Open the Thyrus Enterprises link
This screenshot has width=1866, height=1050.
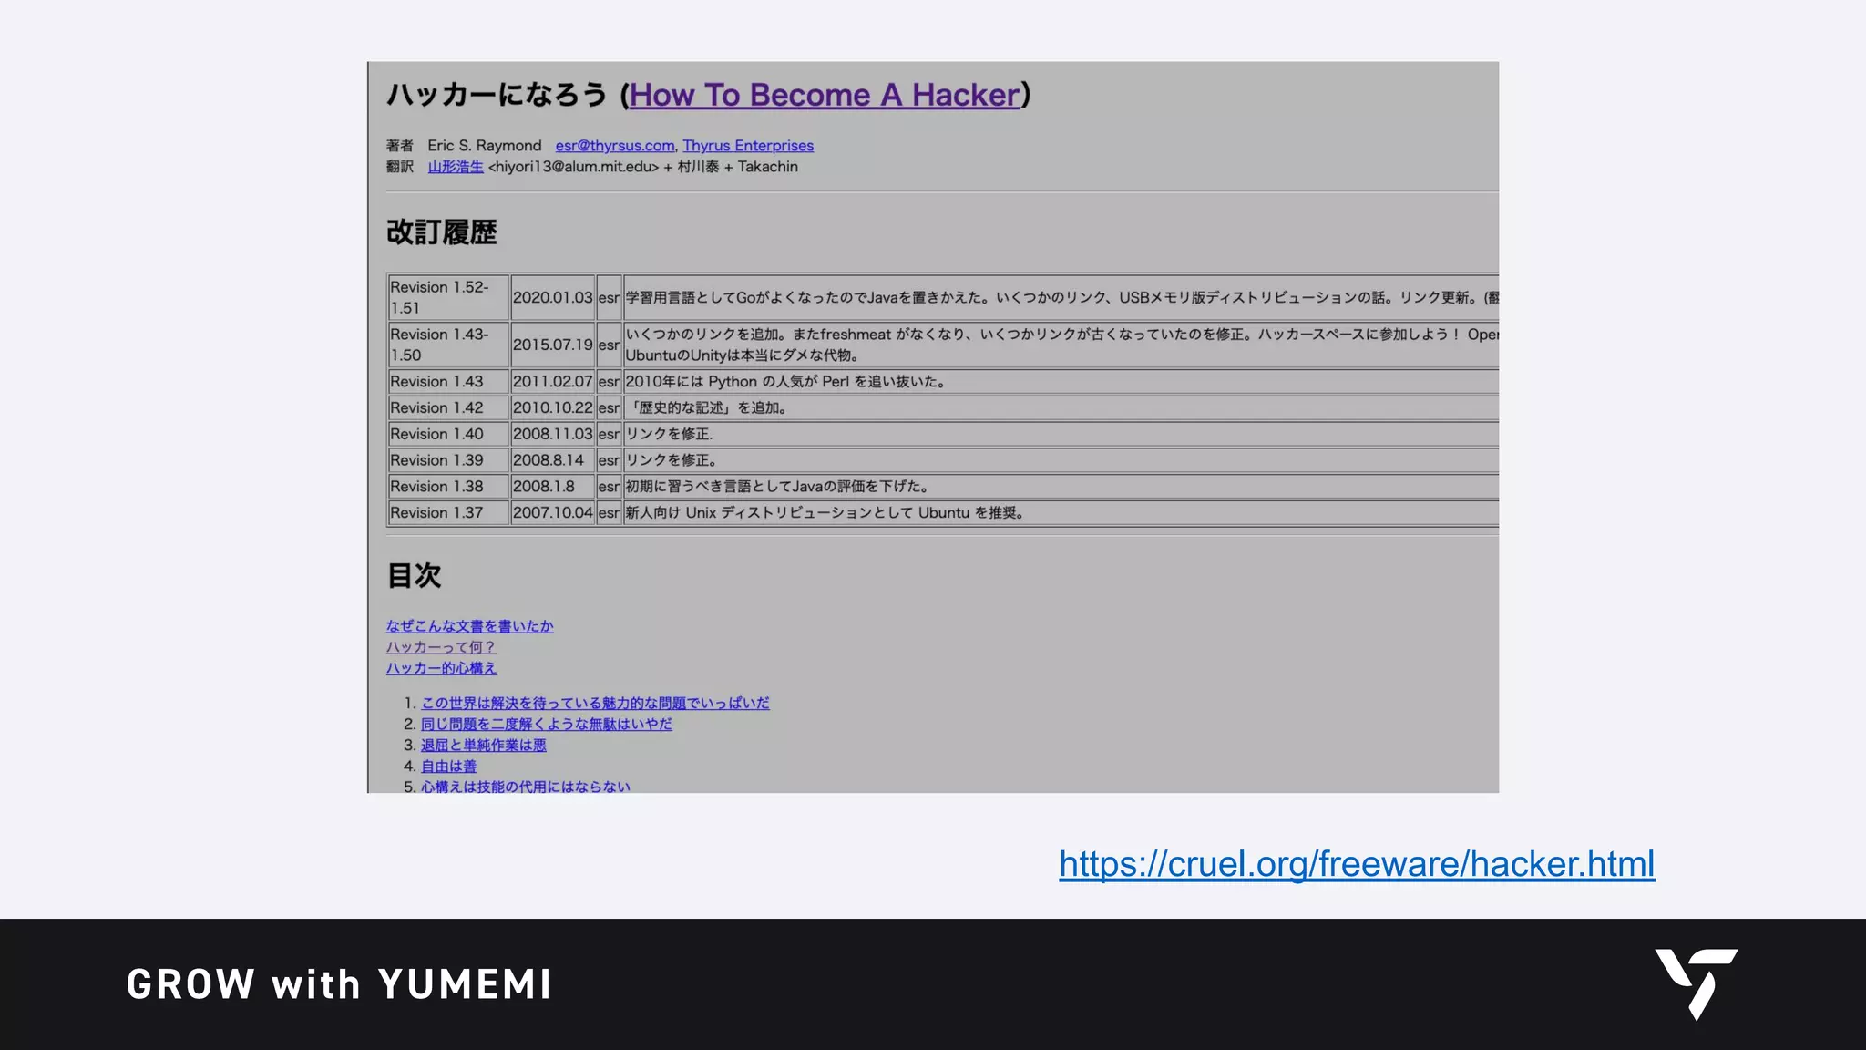click(748, 146)
